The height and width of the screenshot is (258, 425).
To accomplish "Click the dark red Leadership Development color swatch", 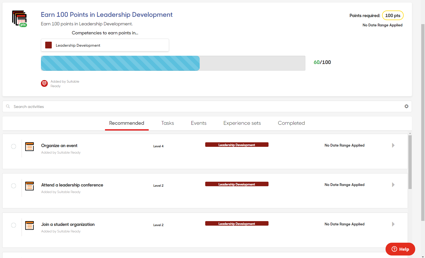I will 48,45.
